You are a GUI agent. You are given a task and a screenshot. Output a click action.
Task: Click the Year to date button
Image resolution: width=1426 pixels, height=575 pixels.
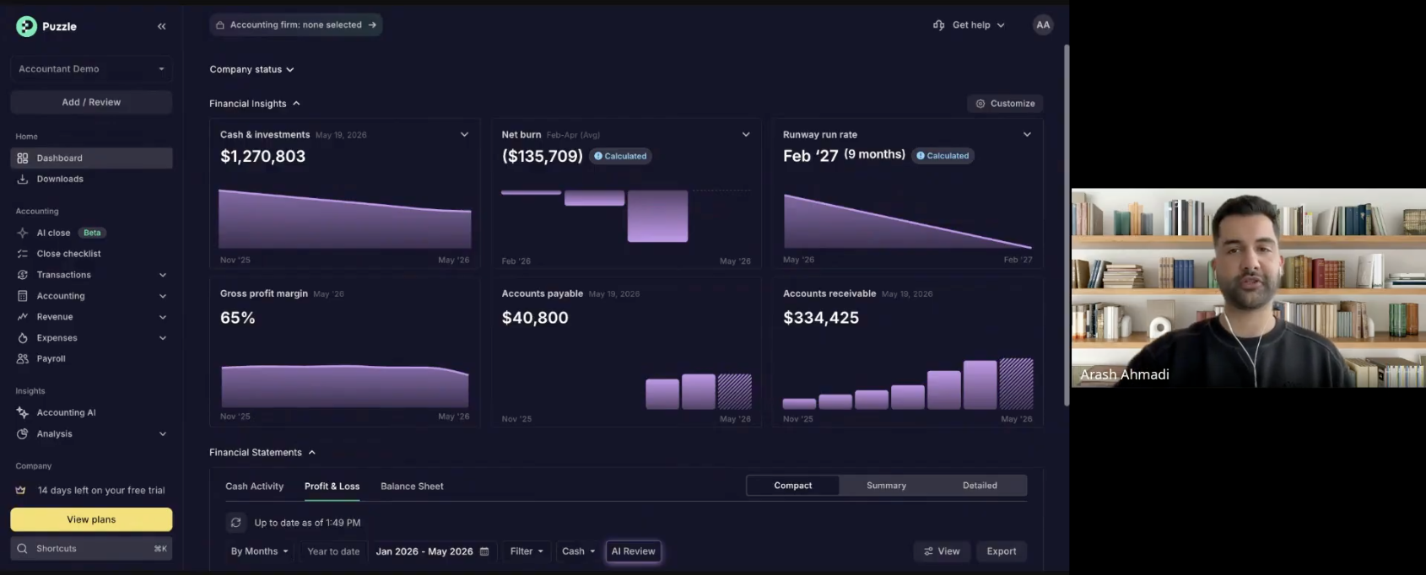[333, 551]
